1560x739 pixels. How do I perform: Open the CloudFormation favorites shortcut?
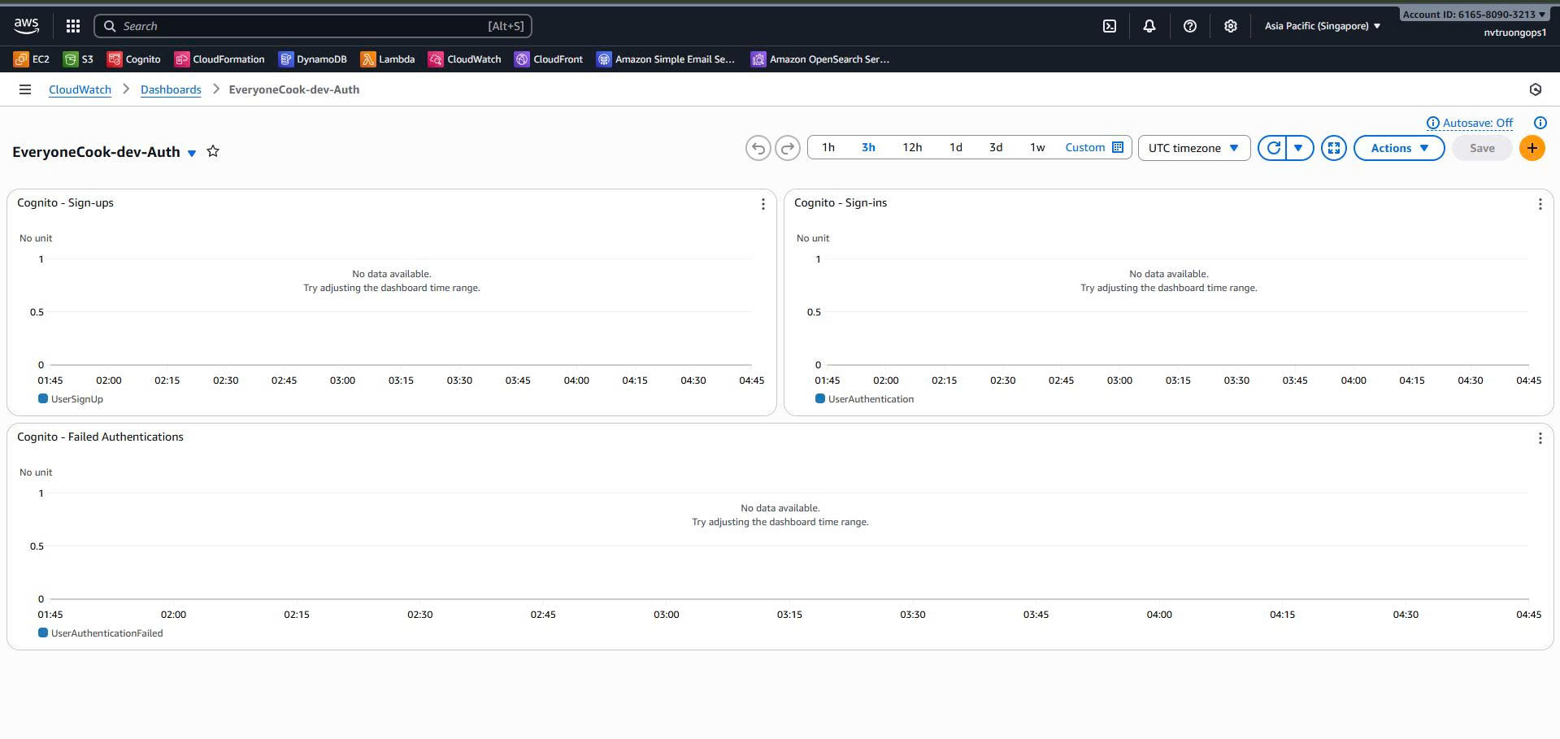coord(219,59)
